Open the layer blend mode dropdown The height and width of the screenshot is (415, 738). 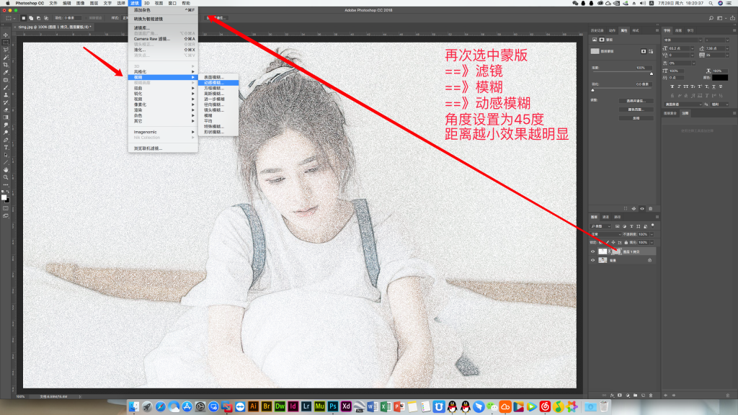[605, 234]
